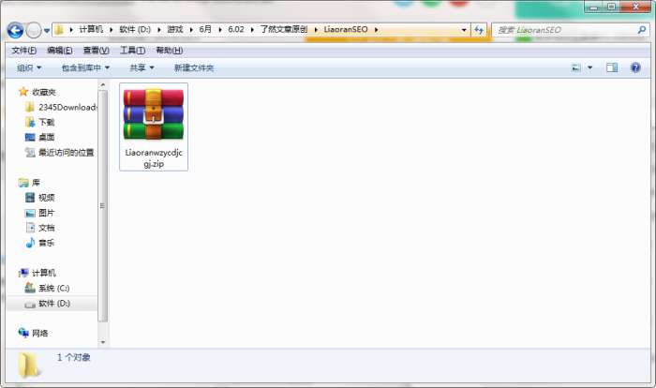Click the folder icon in the address bar
656x388 pixels.
tap(59, 30)
